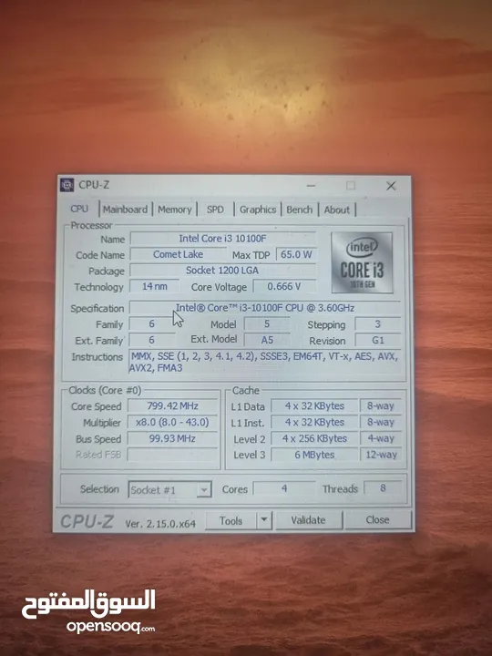Click the Model value '5'
The image size is (492, 656).
point(267,323)
